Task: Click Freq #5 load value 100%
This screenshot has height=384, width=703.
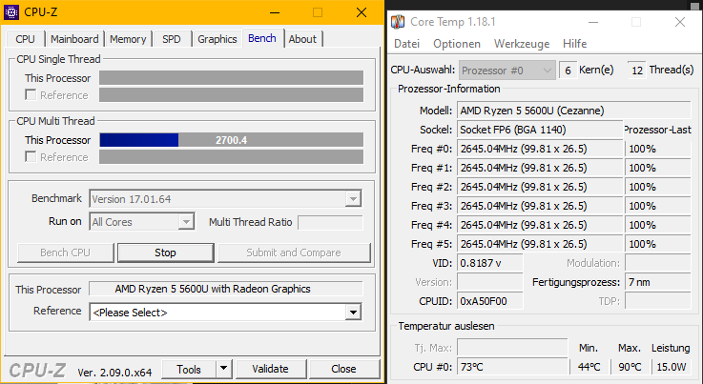Action: [658, 244]
